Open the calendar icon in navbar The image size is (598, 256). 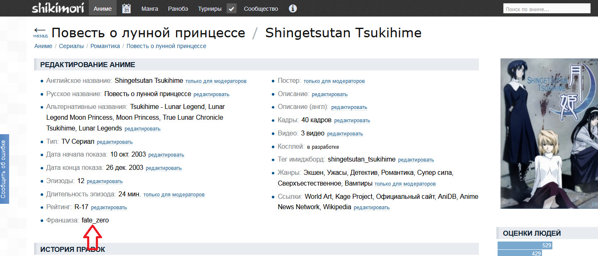[x=127, y=9]
